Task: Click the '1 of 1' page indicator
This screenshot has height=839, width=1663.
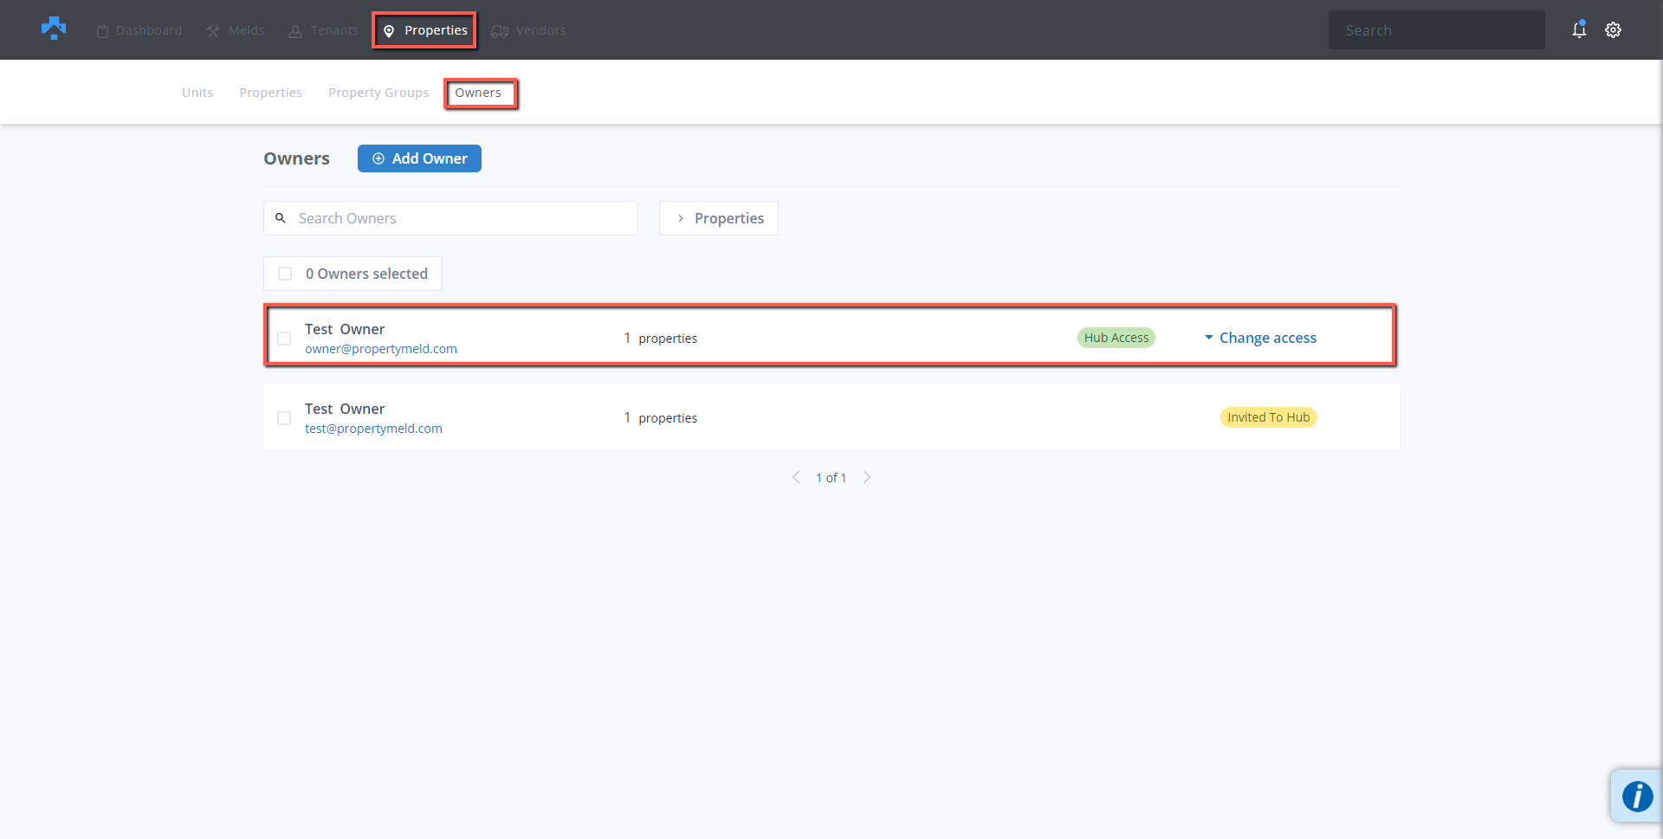Action: pyautogui.click(x=831, y=478)
